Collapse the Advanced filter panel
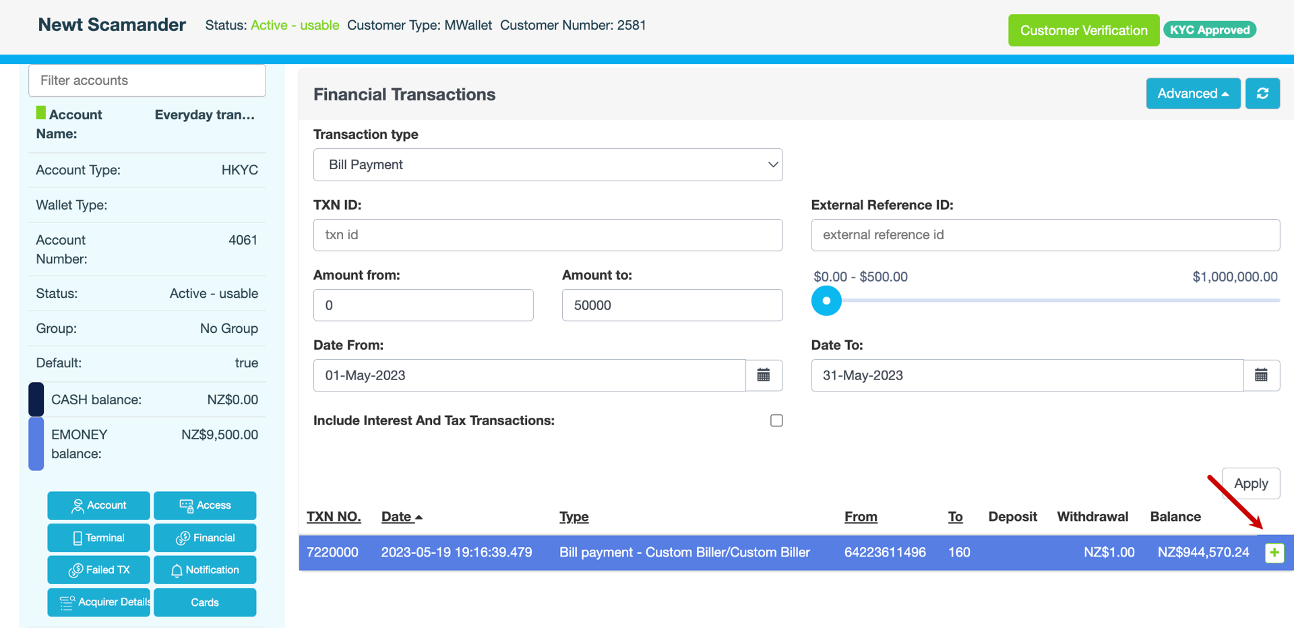 1192,94
